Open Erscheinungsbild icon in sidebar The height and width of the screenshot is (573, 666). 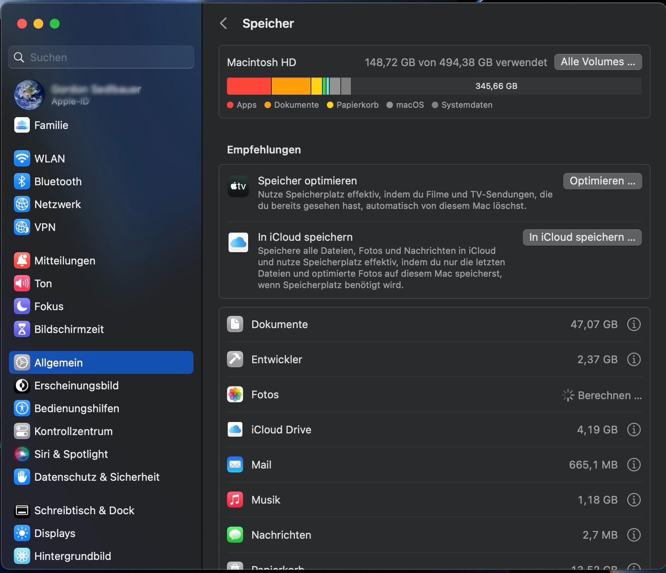pyautogui.click(x=22, y=385)
